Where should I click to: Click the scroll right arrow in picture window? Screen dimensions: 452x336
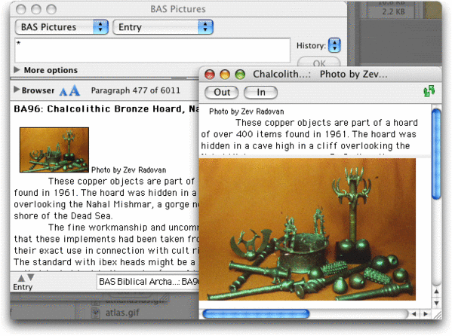426,314
